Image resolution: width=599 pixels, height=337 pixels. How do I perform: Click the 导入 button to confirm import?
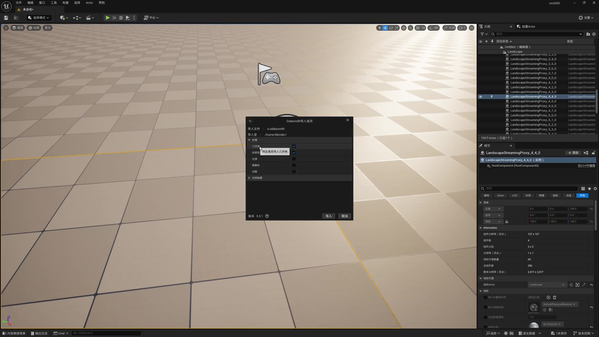(x=329, y=216)
